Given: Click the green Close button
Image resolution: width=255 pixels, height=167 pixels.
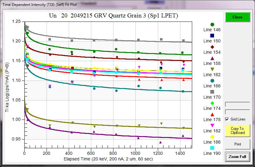Looking at the screenshot, I should (x=237, y=17).
